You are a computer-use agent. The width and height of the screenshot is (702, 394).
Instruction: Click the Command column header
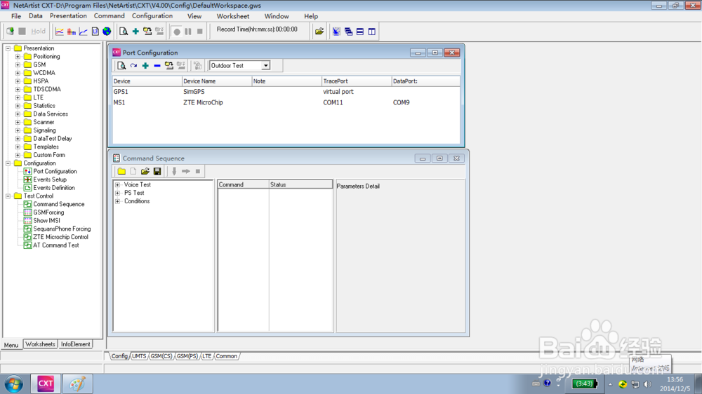(x=243, y=184)
